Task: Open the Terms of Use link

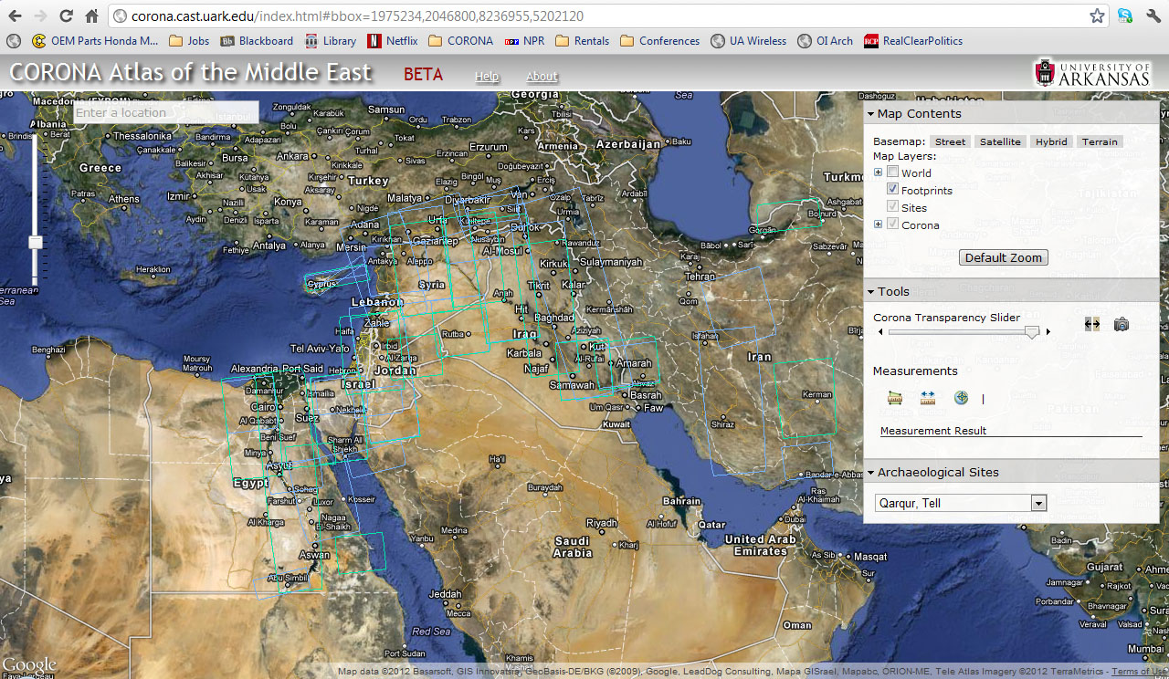Action: pyautogui.click(x=1139, y=672)
